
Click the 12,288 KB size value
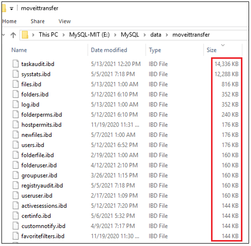click(x=226, y=74)
